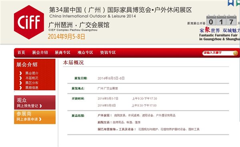Screen dimensions: 240x147
Task: Select 资讯专区 in the navigation bar
Action: point(108,53)
